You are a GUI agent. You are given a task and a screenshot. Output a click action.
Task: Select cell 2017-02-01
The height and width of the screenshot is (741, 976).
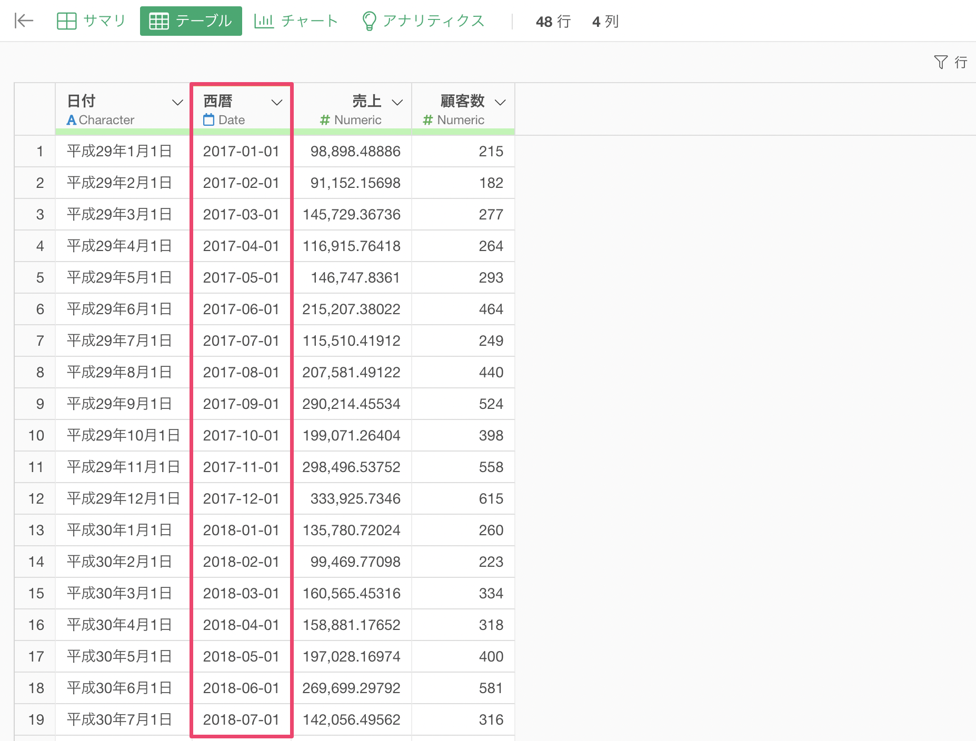click(x=241, y=183)
